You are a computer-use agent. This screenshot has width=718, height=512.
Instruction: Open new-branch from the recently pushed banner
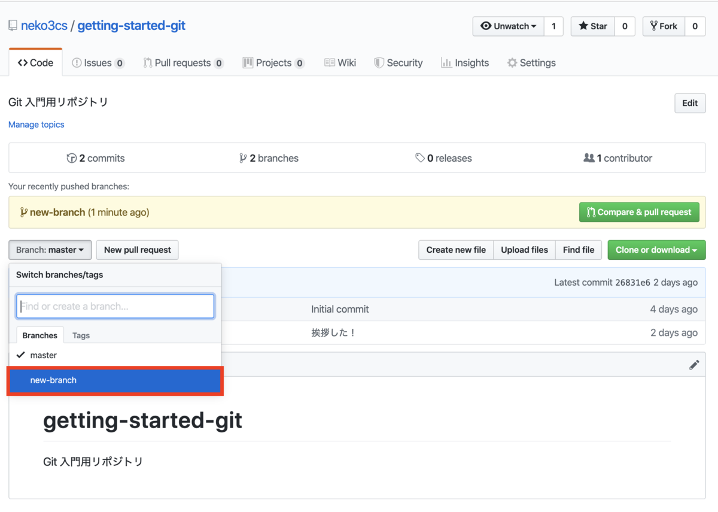pos(57,212)
